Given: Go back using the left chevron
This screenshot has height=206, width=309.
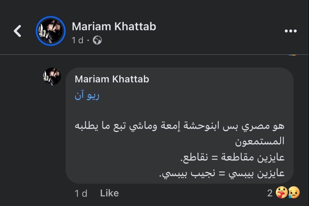Looking at the screenshot, I should (x=18, y=31).
